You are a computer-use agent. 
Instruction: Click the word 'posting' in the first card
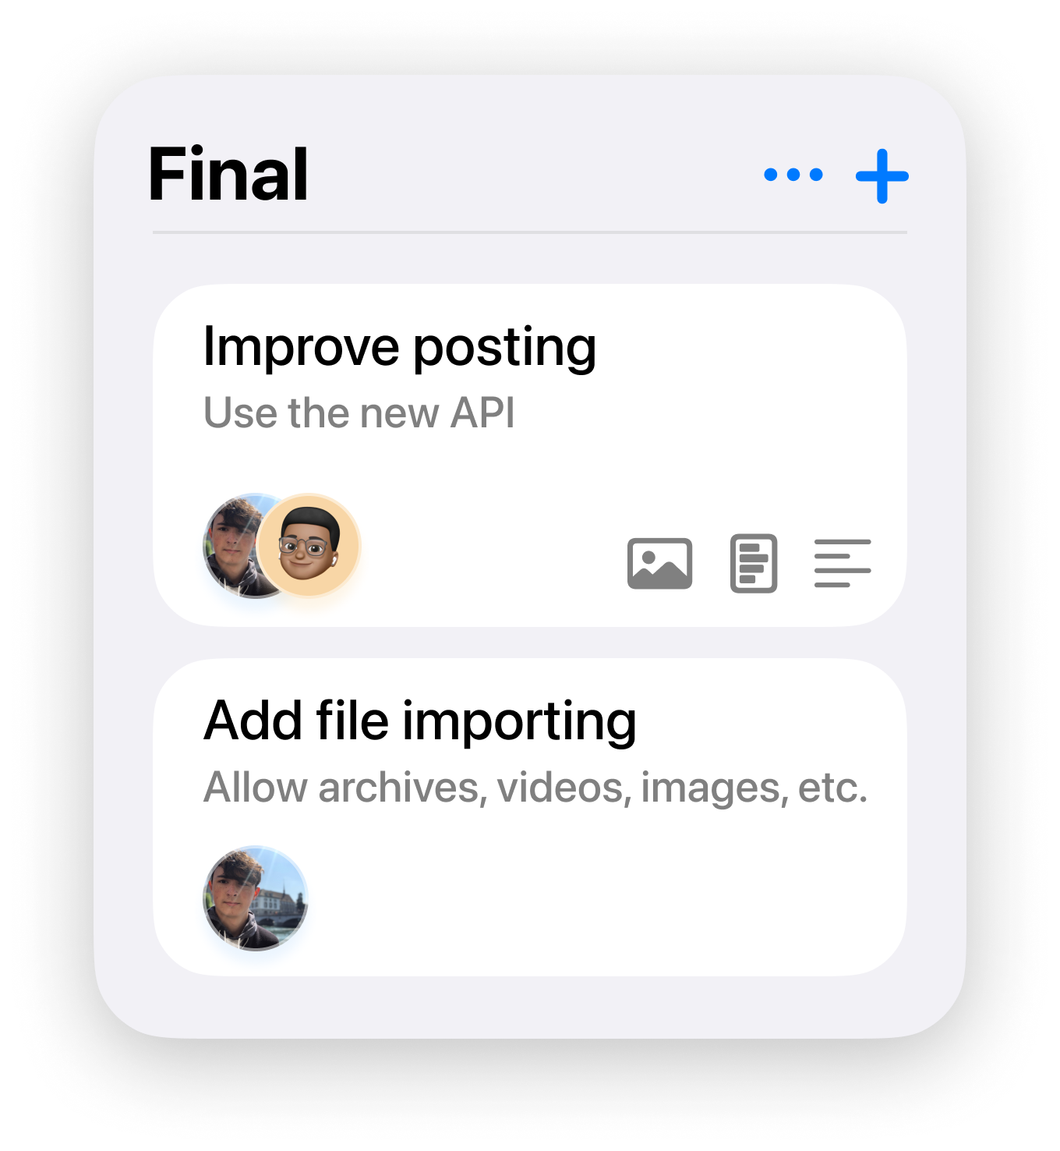coord(505,349)
